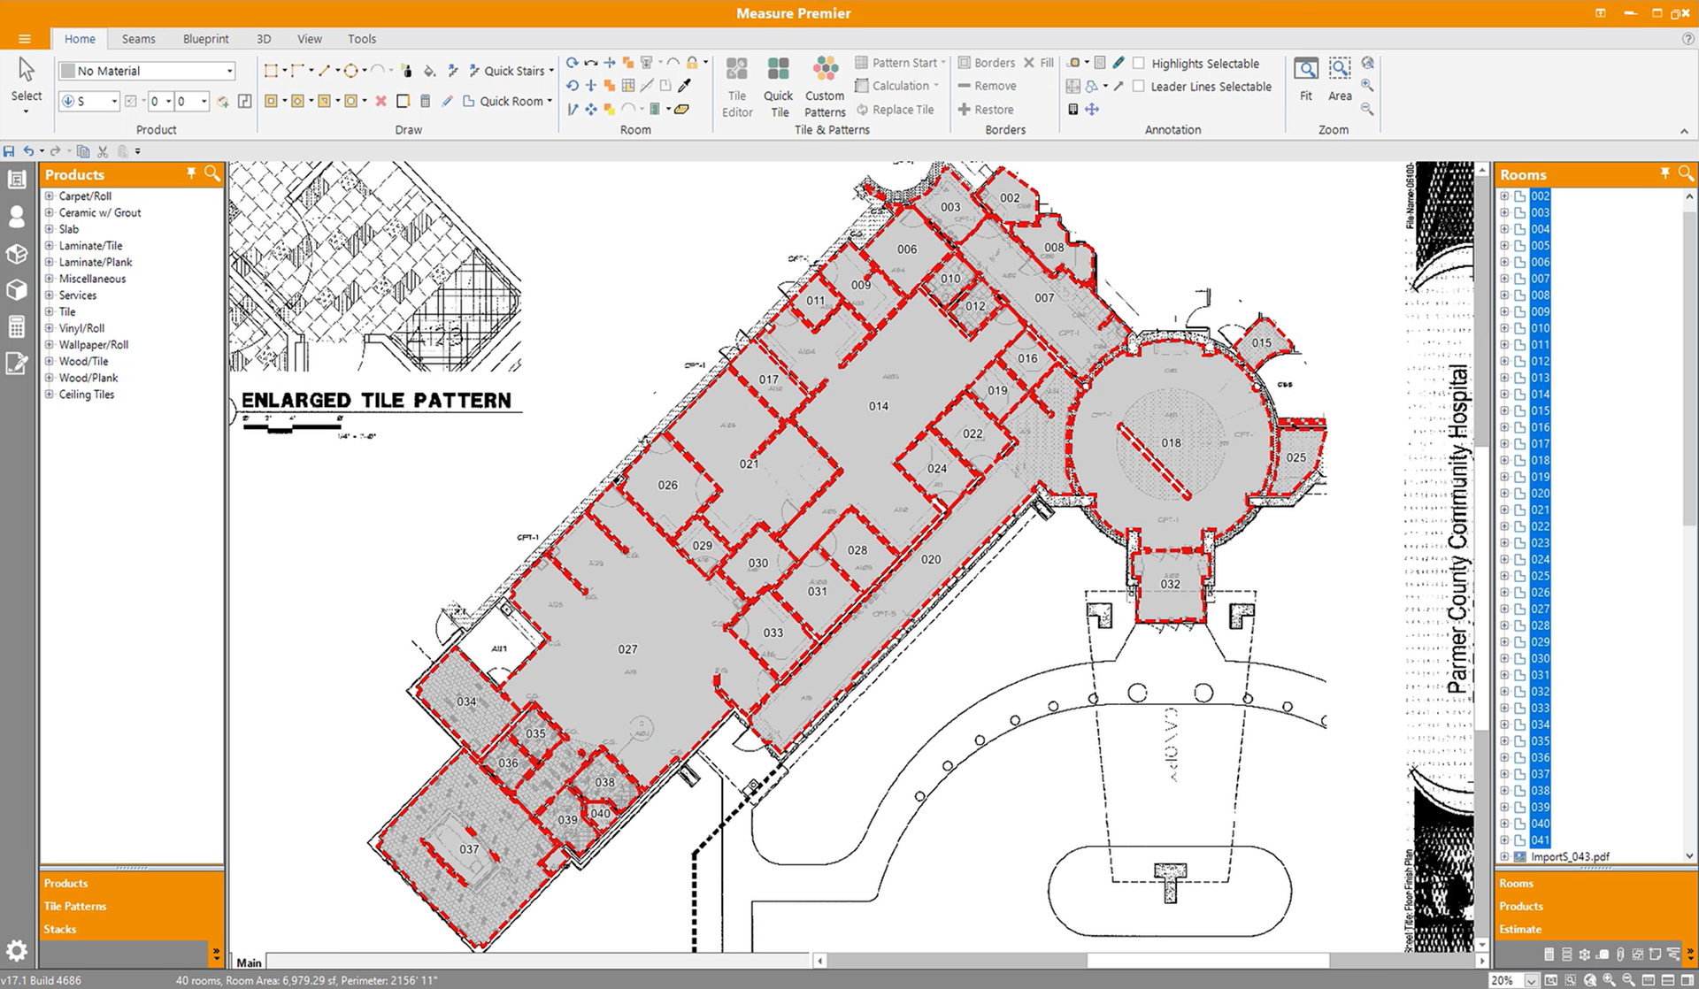Screen dimensions: 1699x989
Task: Unpin the Products panel
Action: pos(190,173)
